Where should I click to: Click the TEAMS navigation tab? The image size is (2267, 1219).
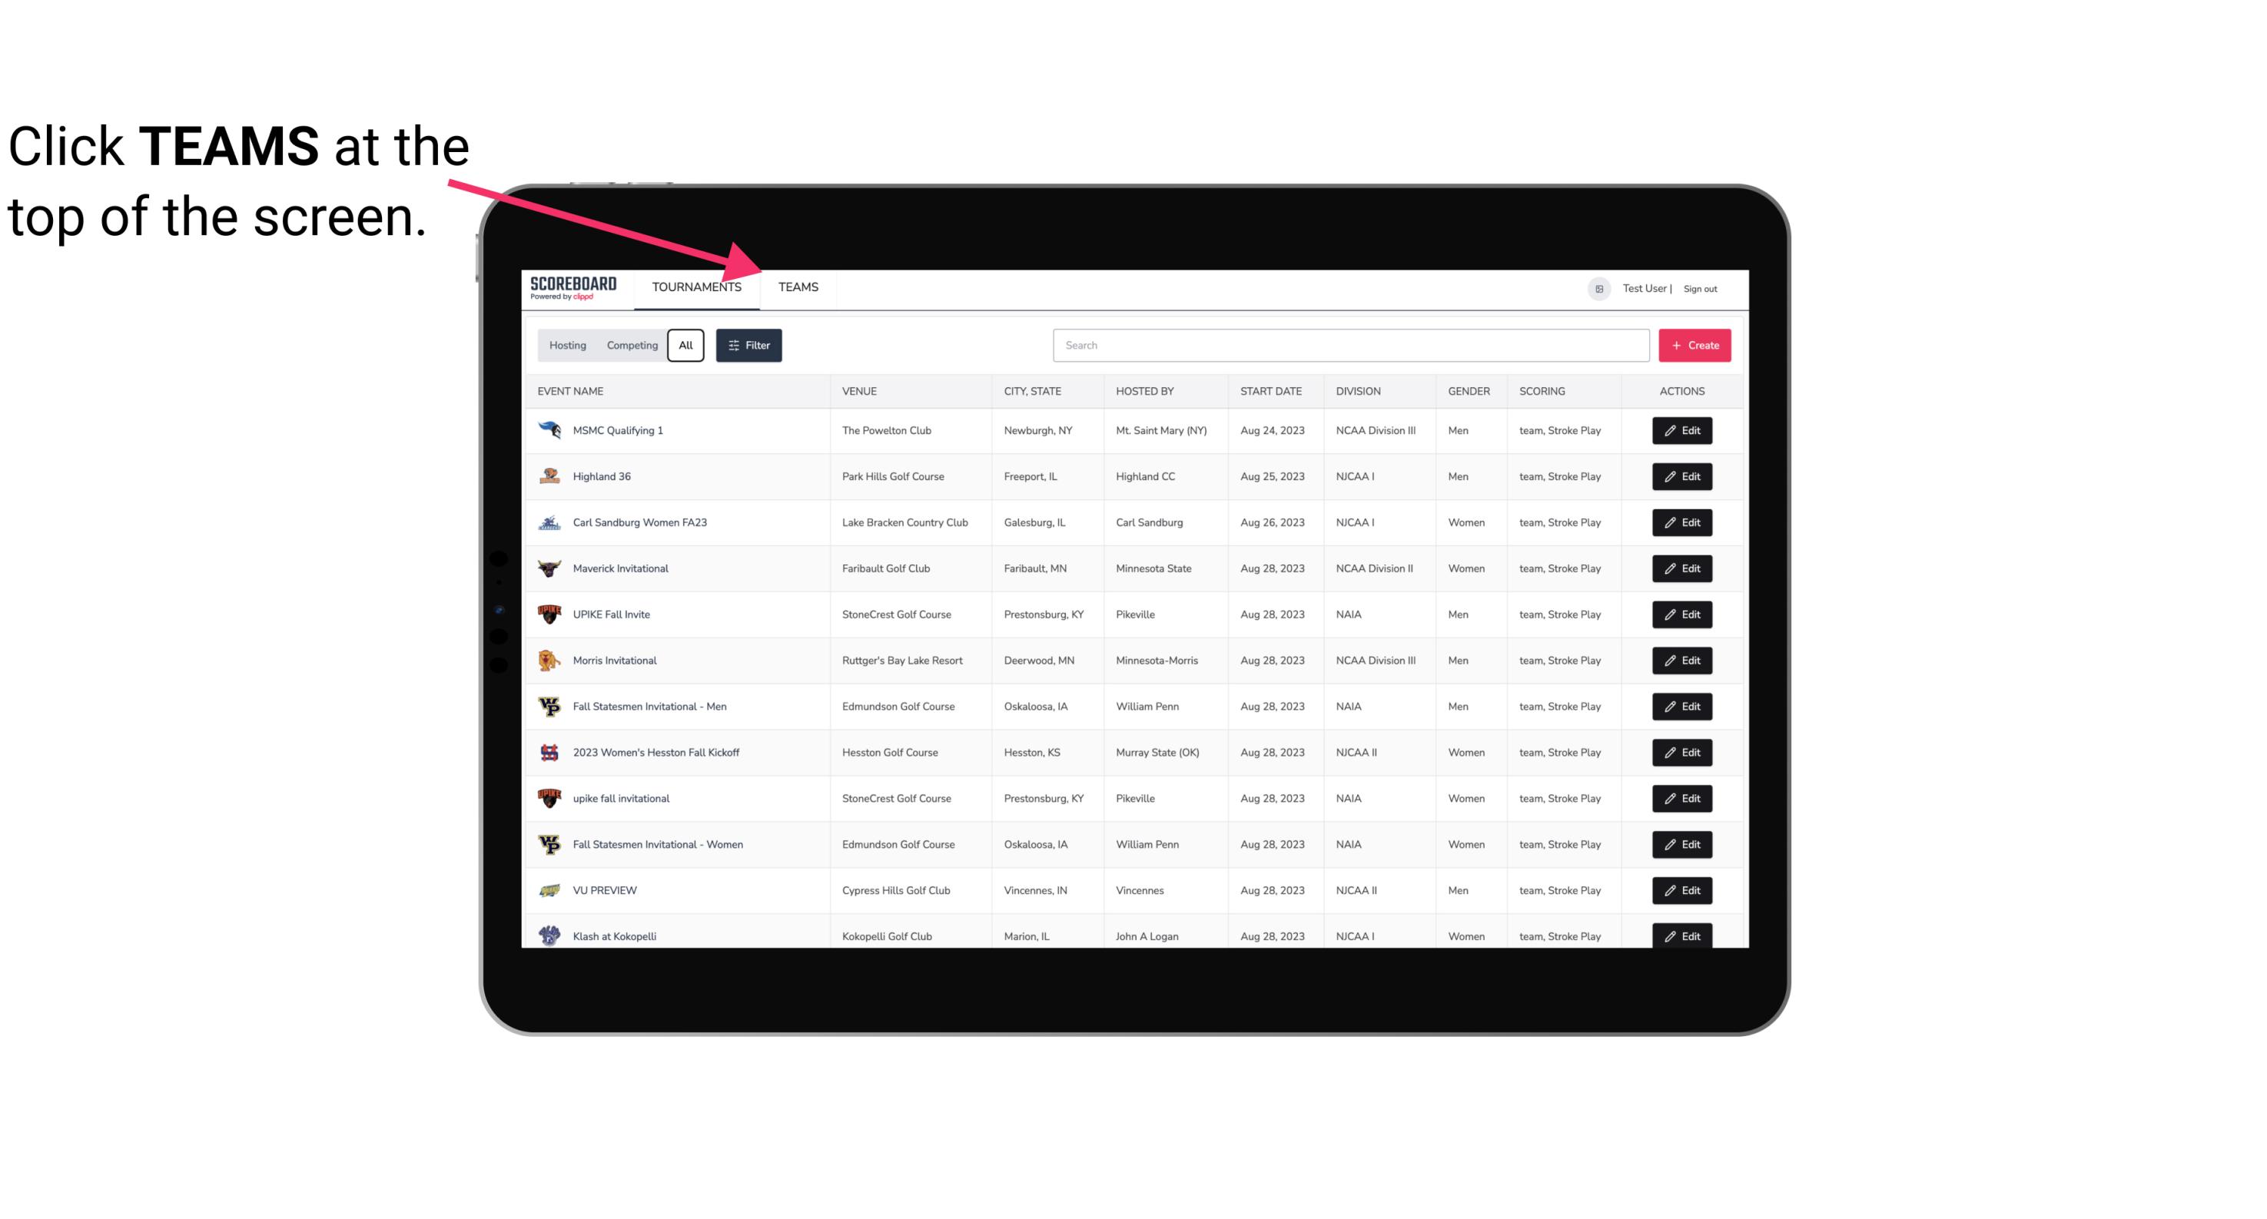point(797,287)
